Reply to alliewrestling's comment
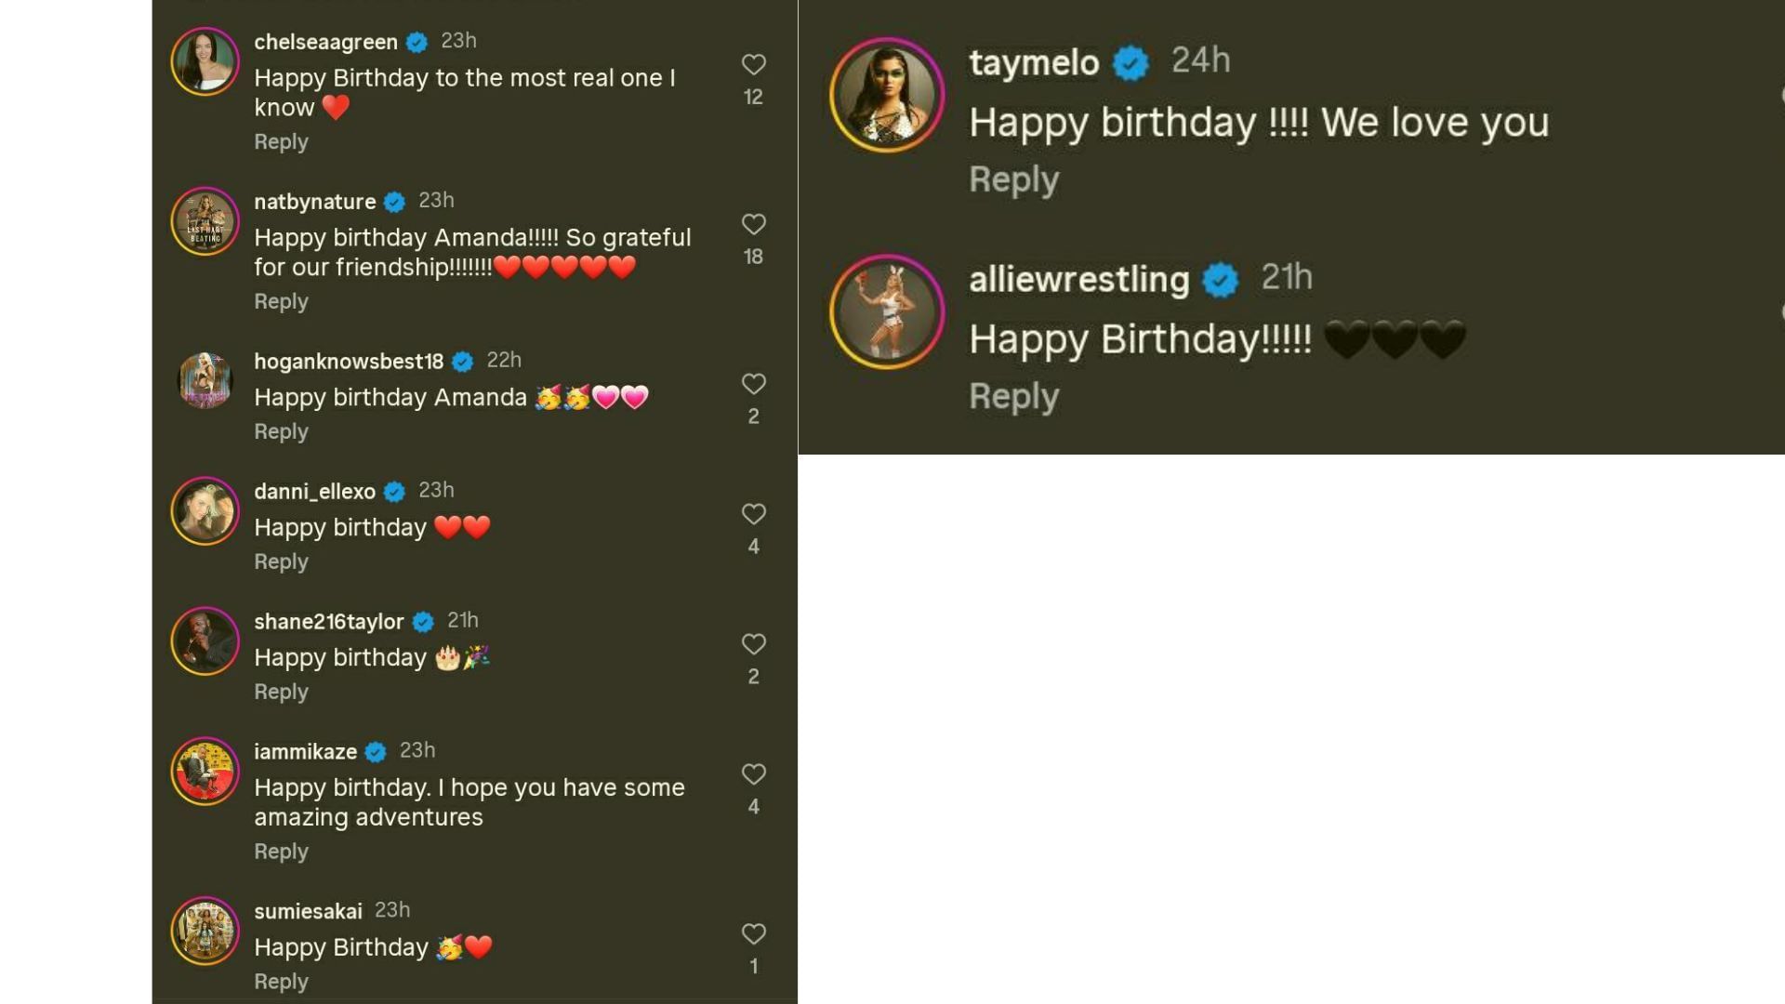Screen dimensions: 1785x1004 (x=1013, y=395)
